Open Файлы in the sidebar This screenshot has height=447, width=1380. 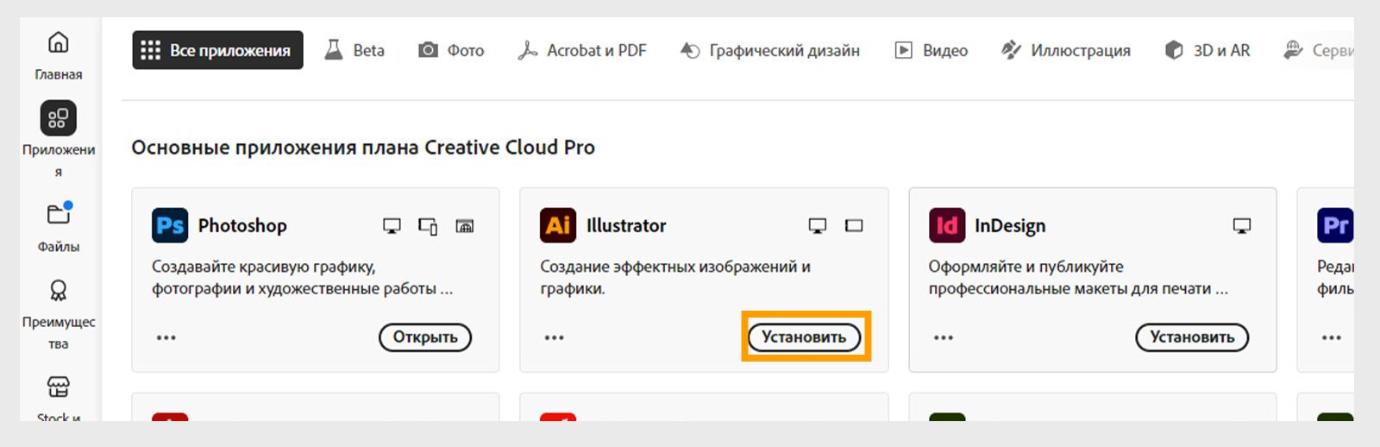coord(58,227)
